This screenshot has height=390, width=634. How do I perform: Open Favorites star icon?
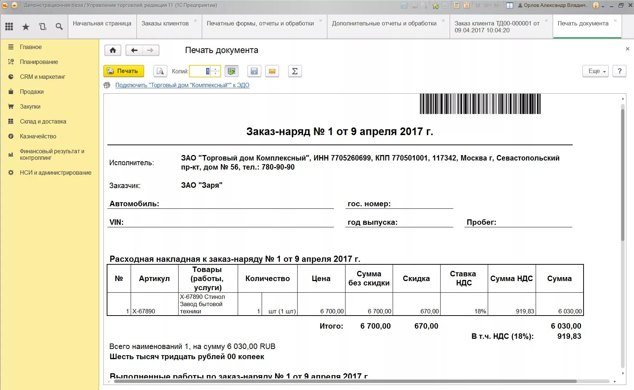pos(26,27)
